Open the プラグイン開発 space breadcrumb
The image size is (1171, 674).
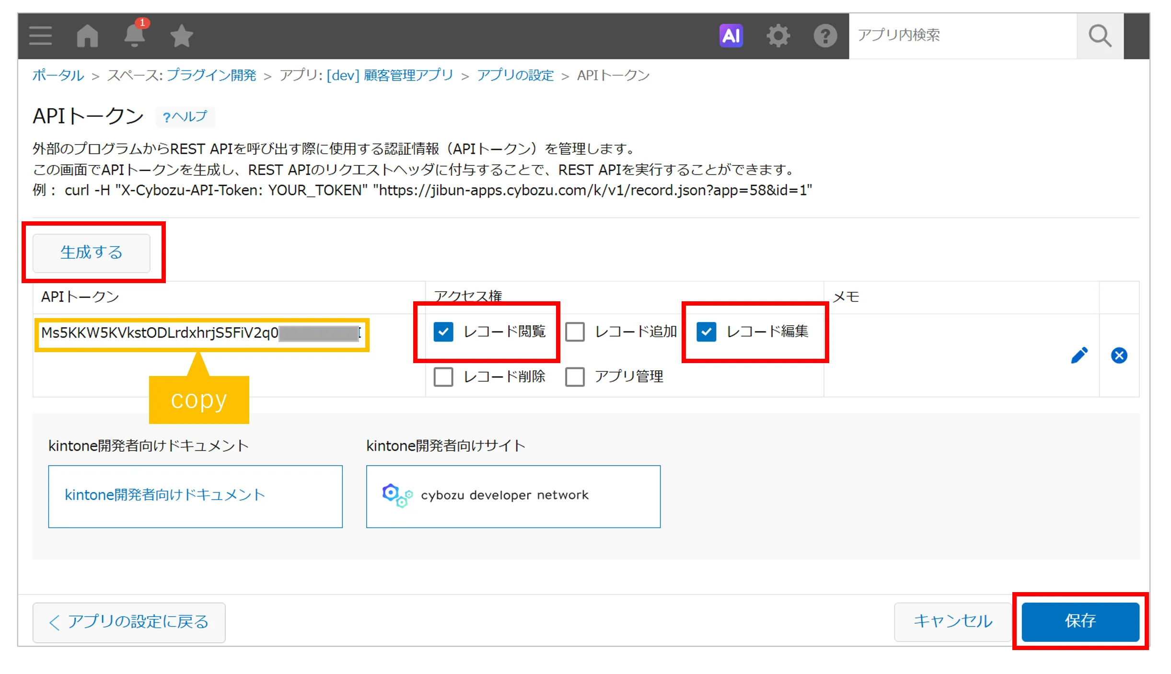211,75
